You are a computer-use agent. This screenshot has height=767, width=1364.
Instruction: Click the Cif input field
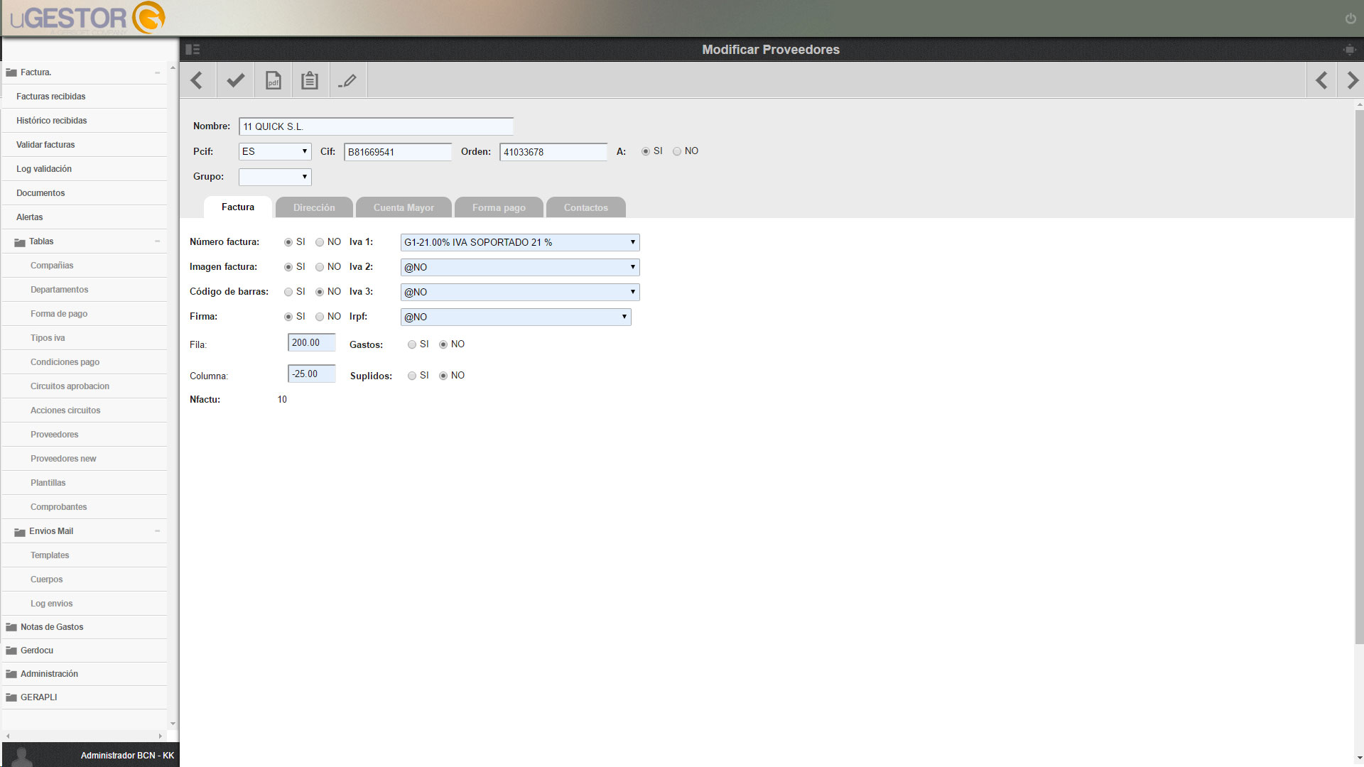pos(398,152)
